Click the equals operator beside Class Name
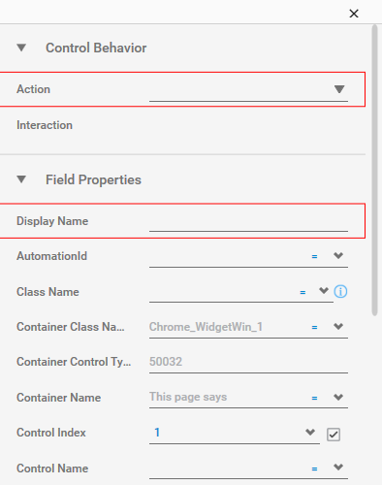The image size is (382, 485). tap(302, 292)
